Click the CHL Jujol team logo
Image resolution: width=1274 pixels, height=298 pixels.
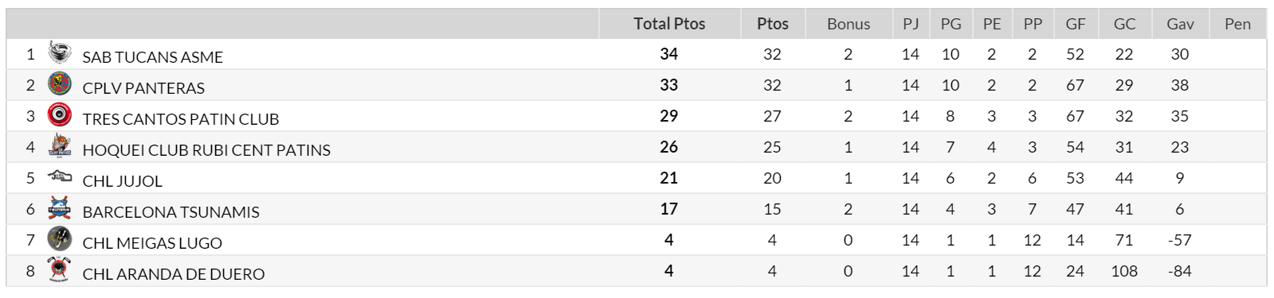tap(60, 176)
